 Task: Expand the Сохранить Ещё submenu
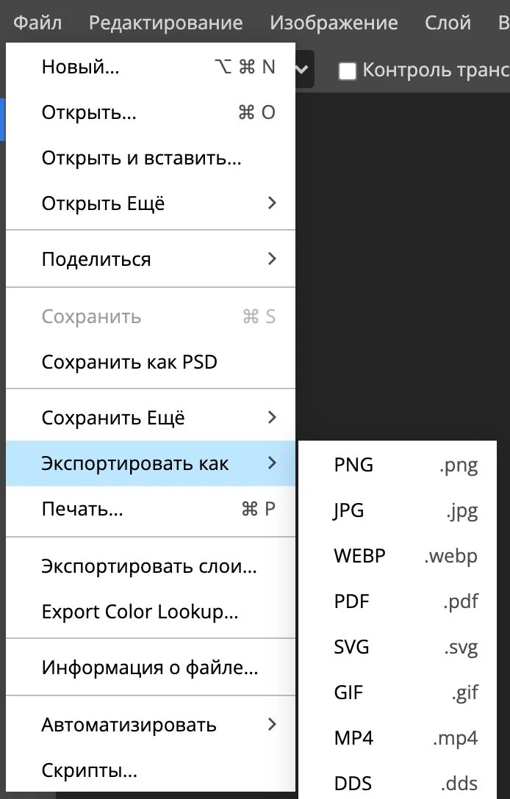[151, 418]
